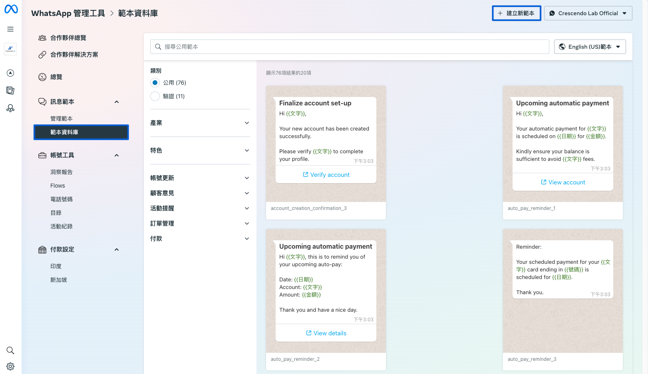Collapse the 訊息範本 sidebar section
648x374 pixels.
pyautogui.click(x=117, y=102)
